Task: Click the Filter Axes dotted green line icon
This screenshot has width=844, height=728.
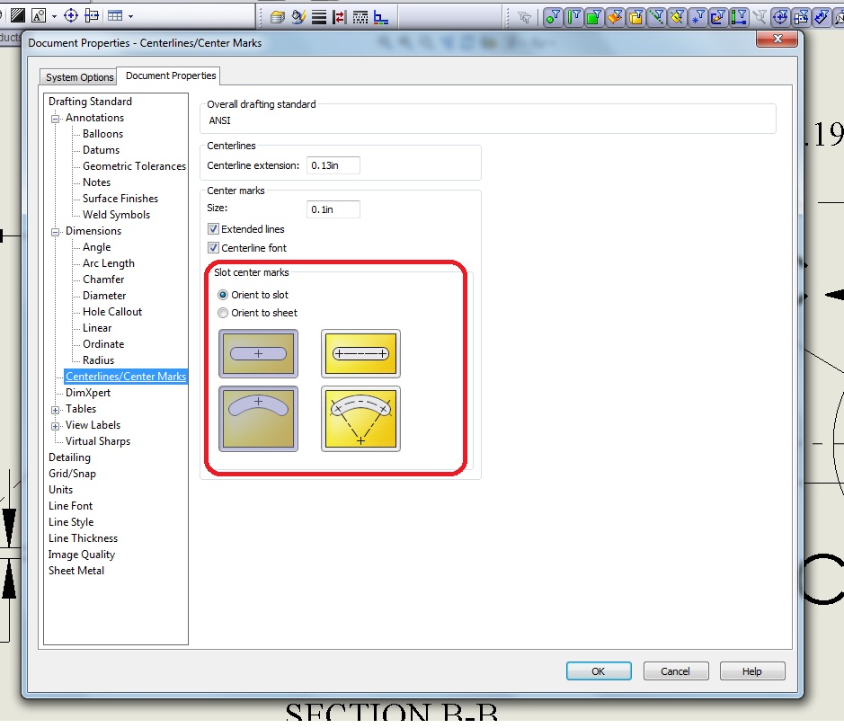Action: click(x=656, y=17)
